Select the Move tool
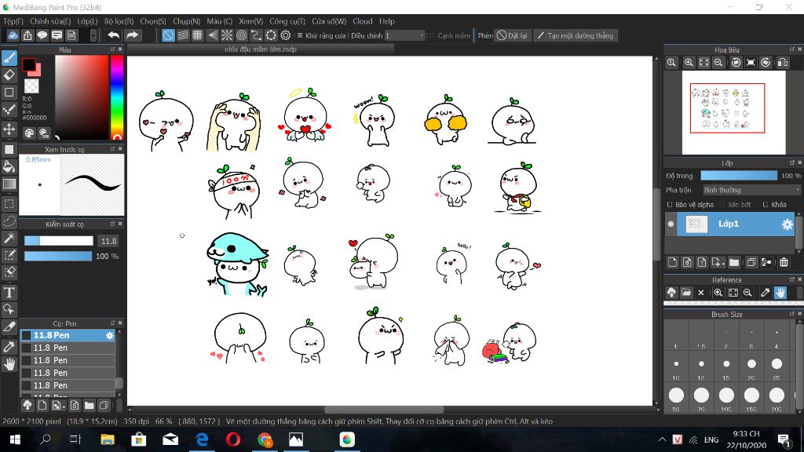This screenshot has height=452, width=804. 9,129
